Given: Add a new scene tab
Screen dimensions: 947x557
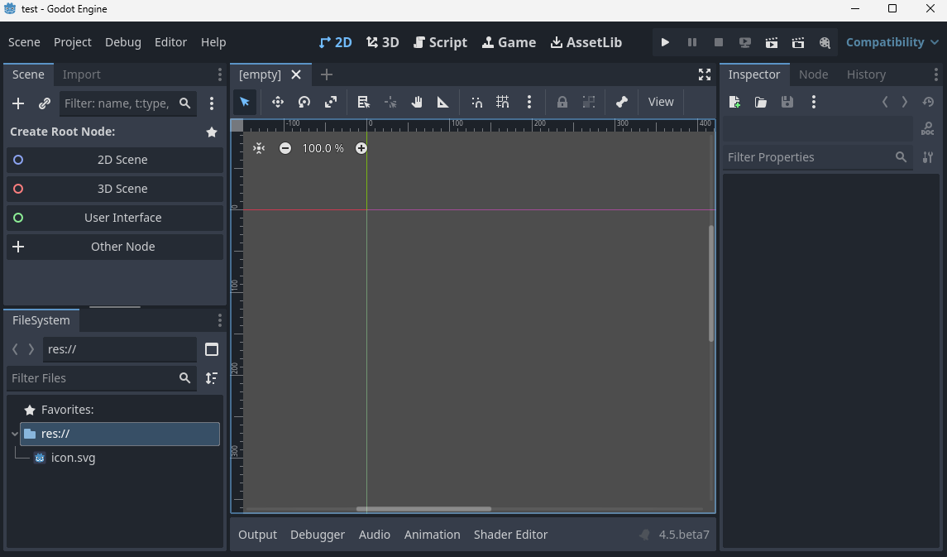Looking at the screenshot, I should 327,75.
